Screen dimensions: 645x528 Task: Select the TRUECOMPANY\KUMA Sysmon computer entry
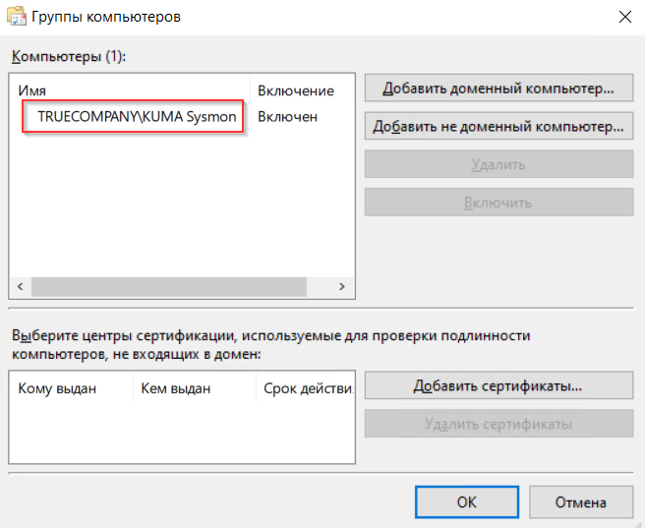coord(137,116)
